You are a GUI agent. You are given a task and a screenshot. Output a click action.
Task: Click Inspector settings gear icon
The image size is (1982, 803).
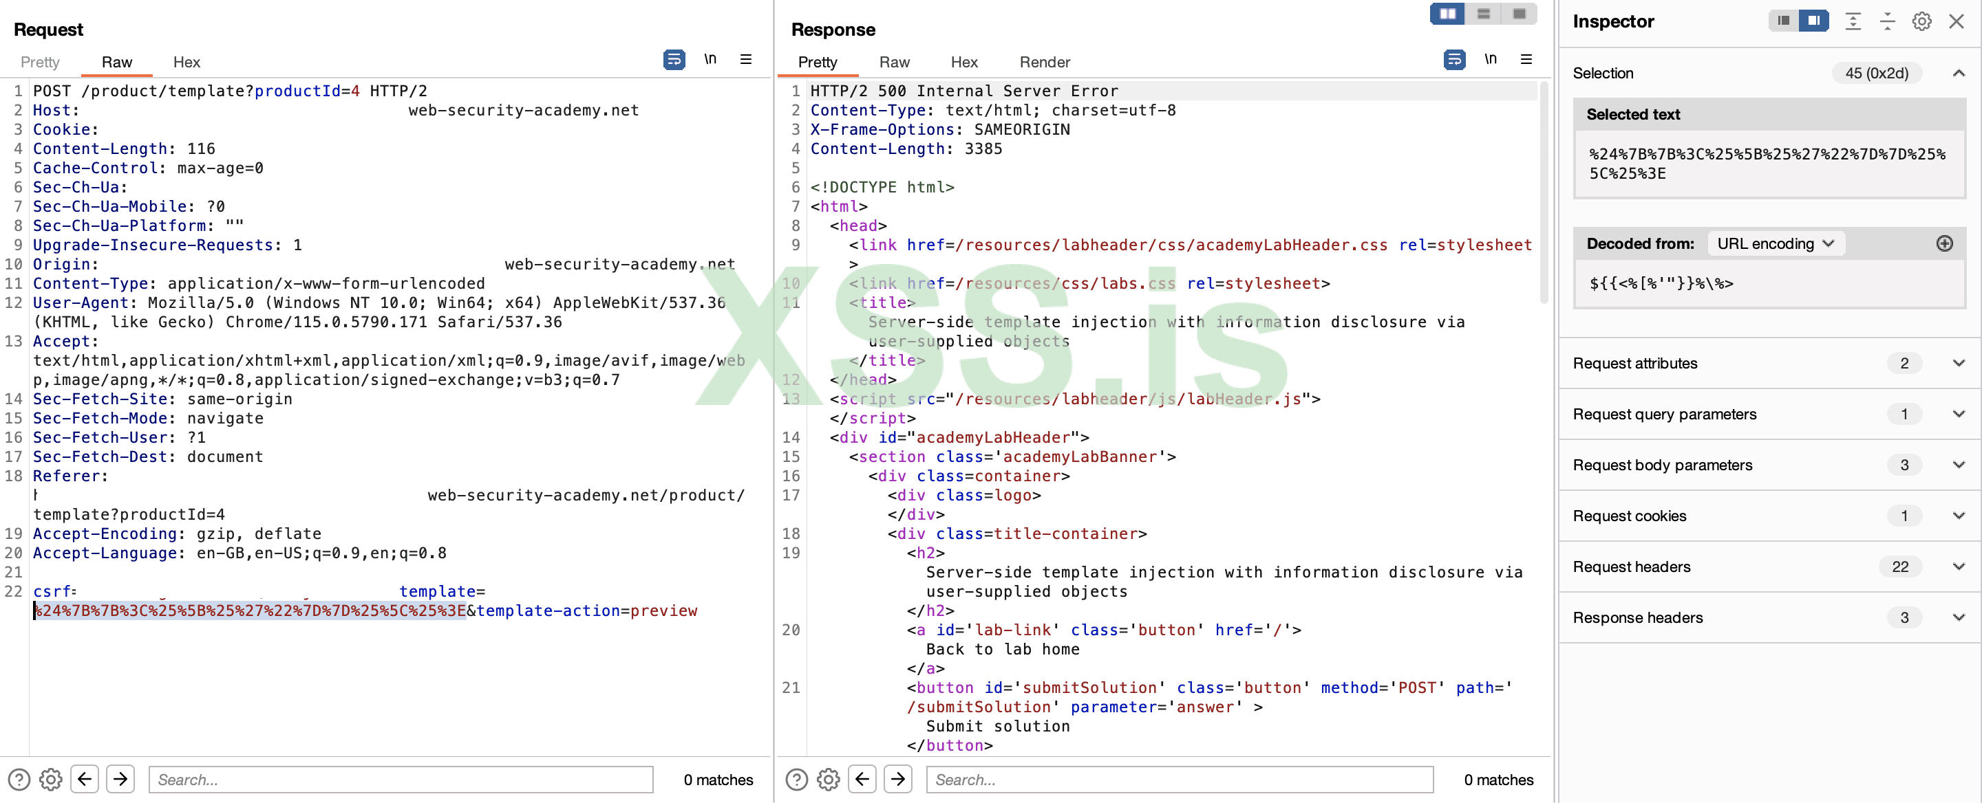tap(1921, 21)
